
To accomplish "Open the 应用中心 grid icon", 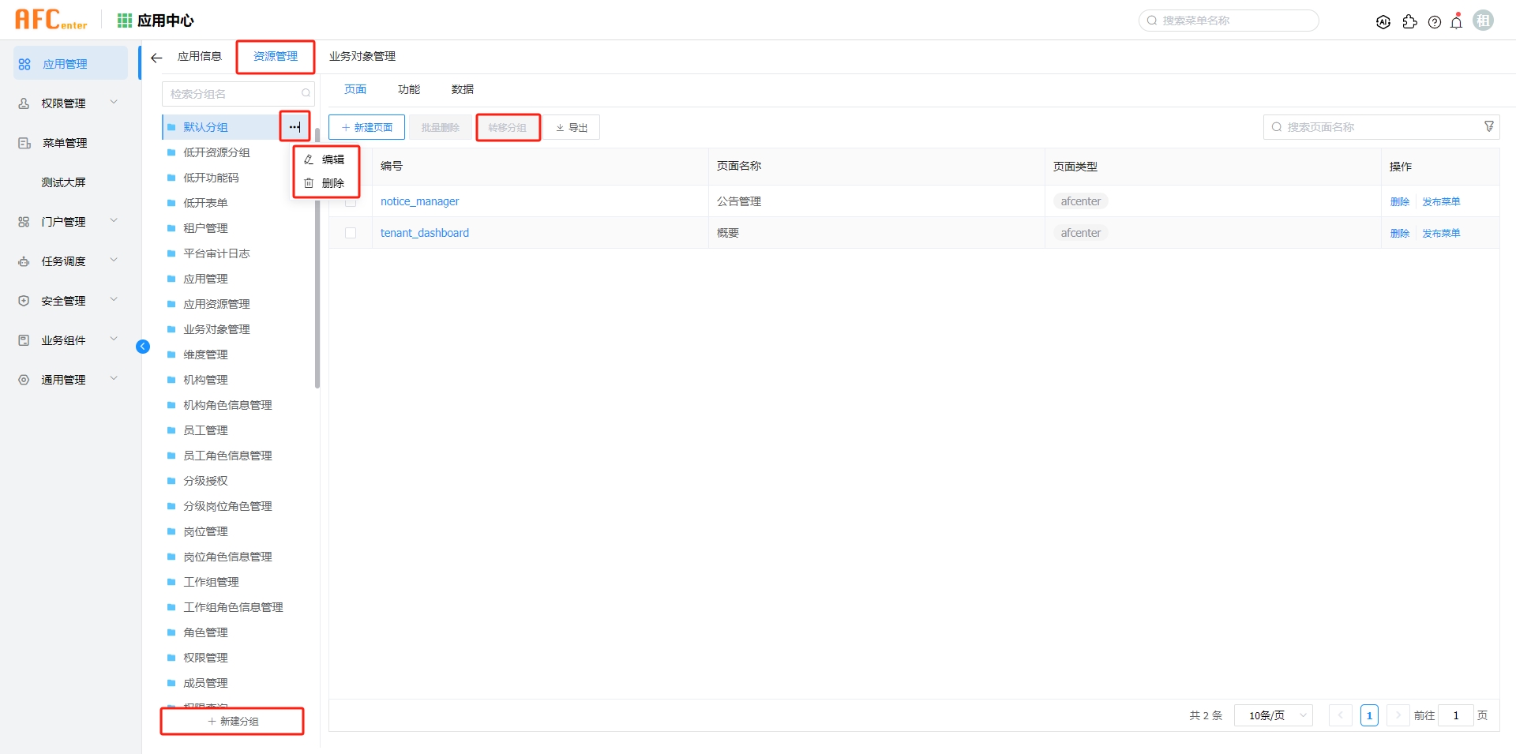I will tap(124, 21).
